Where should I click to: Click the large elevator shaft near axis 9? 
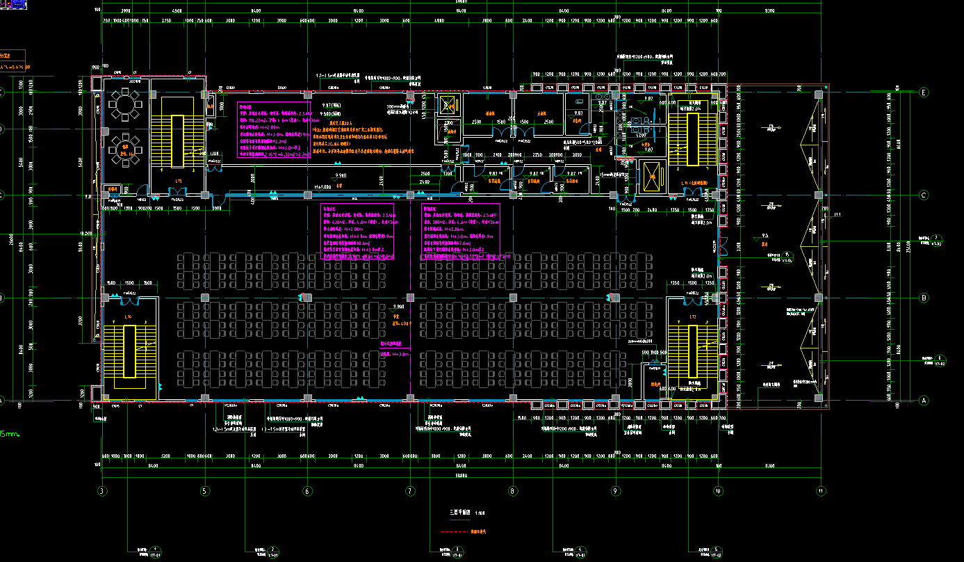[x=653, y=176]
